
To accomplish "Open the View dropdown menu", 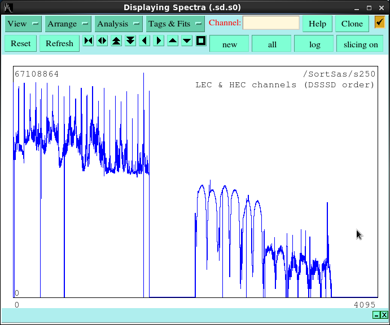I will [x=23, y=24].
